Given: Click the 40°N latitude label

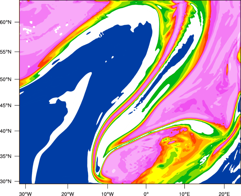Looking at the screenshot, I should click(x=6, y=131).
